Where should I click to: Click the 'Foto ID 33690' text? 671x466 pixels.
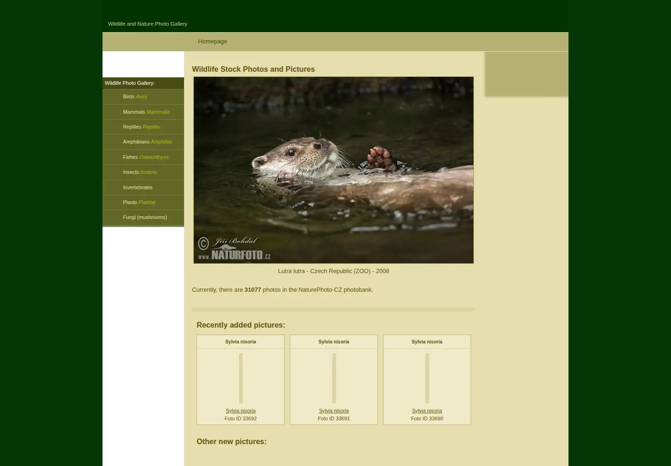tap(427, 418)
